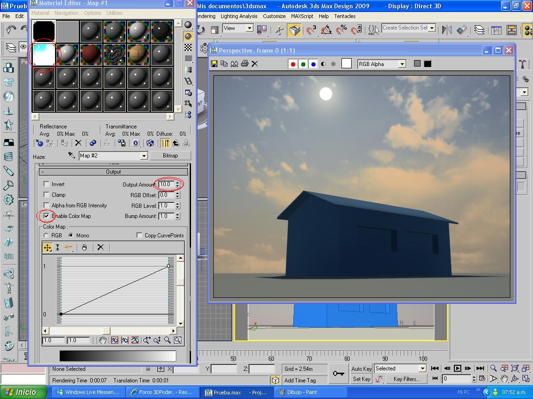Image resolution: width=533 pixels, height=399 pixels.
Task: Open the Selected key filter dropdown
Action: pos(422,369)
